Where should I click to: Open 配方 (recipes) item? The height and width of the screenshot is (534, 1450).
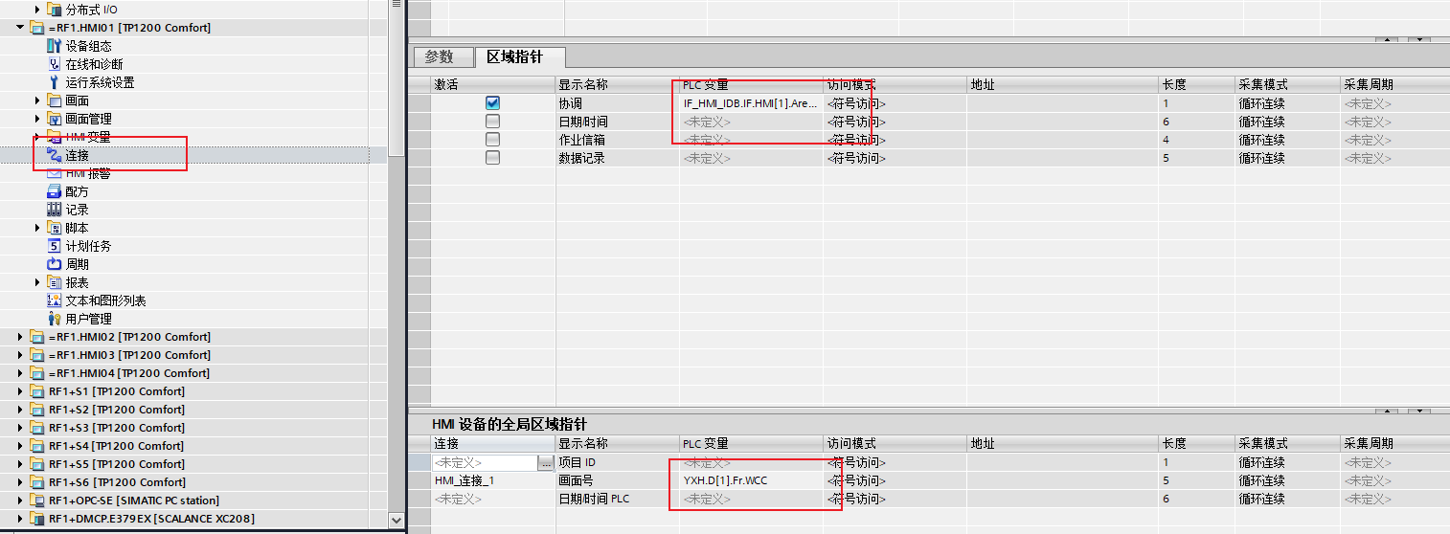point(77,191)
